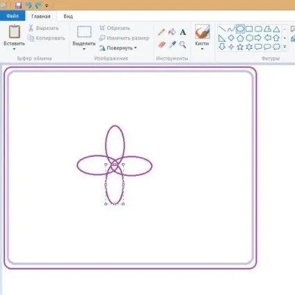Expand the full shapes gallery
This screenshot has height=295, width=295.
point(285,47)
